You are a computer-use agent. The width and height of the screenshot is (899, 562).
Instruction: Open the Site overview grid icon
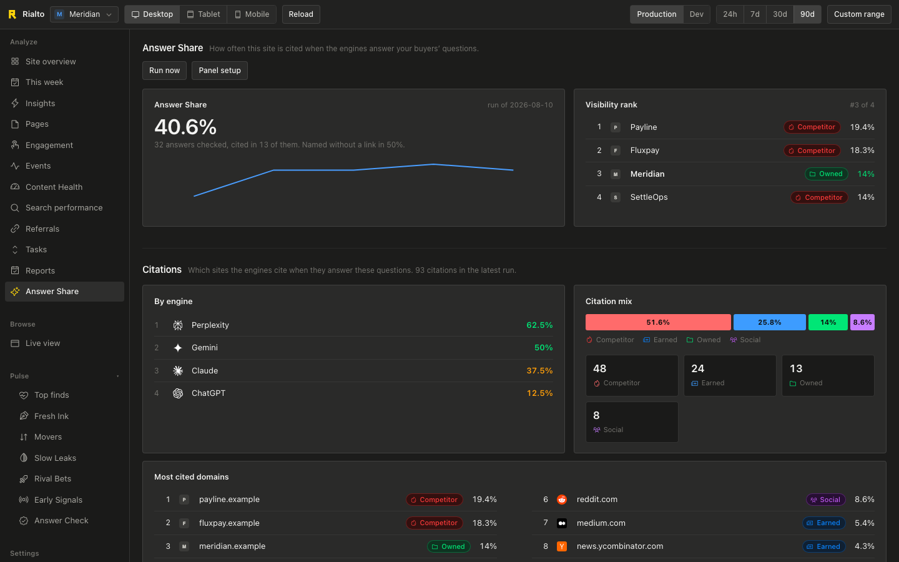[15, 61]
